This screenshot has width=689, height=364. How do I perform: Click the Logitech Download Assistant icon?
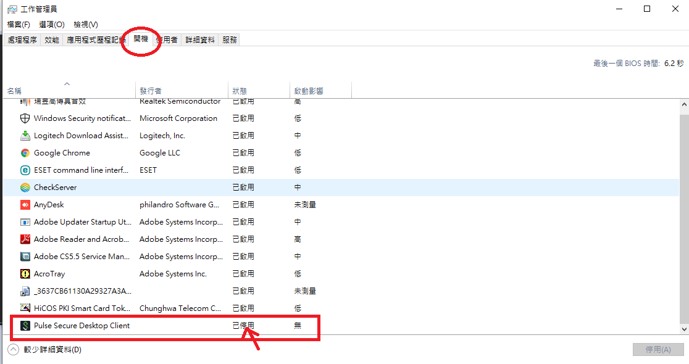coord(25,136)
